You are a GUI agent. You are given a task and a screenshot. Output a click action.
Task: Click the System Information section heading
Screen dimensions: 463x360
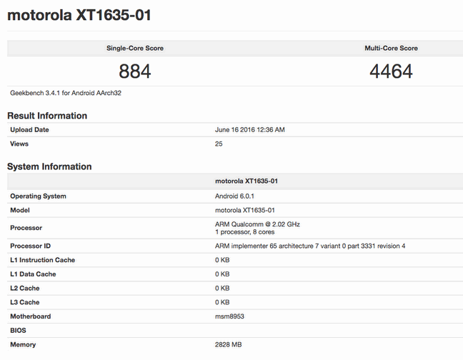pos(49,166)
